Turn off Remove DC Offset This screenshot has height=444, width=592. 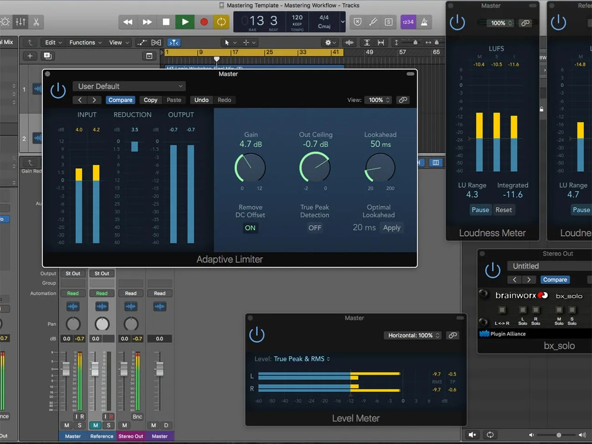coord(250,228)
